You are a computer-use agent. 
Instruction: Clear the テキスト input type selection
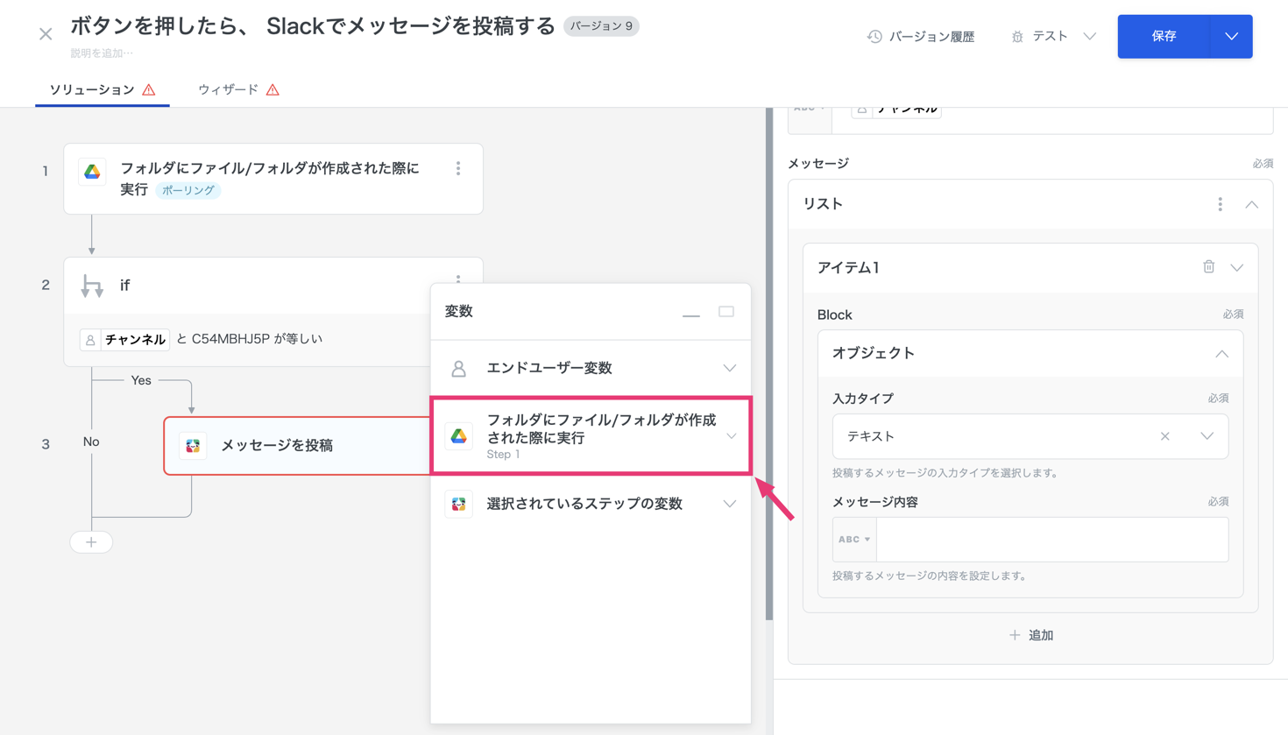pyautogui.click(x=1164, y=436)
